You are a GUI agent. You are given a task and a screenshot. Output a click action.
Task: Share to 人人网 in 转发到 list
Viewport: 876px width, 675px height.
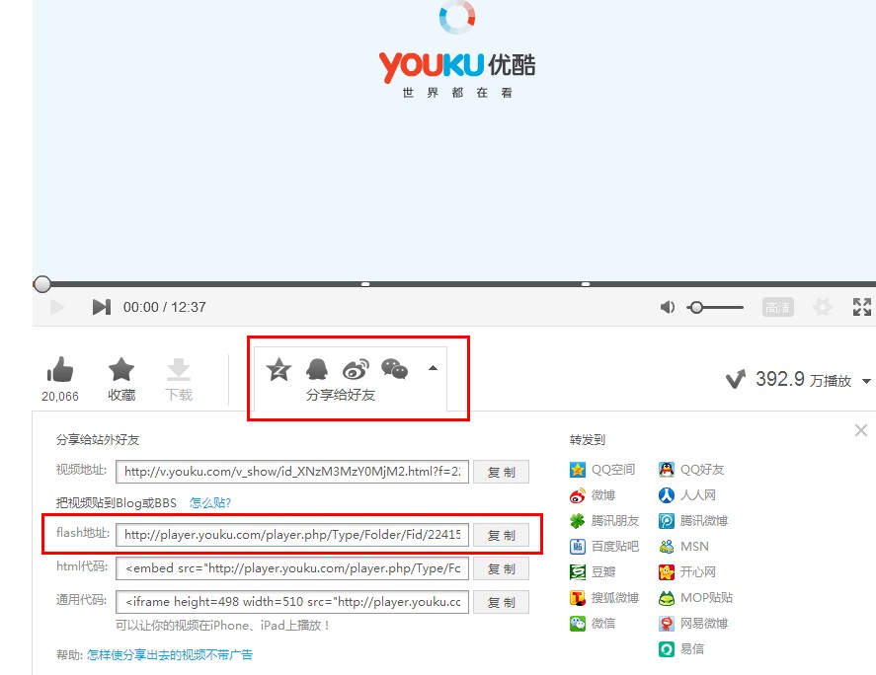point(687,495)
